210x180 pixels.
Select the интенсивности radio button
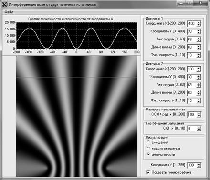pos(148,154)
